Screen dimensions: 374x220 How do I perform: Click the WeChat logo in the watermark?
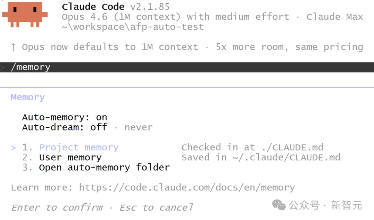[x=278, y=205]
